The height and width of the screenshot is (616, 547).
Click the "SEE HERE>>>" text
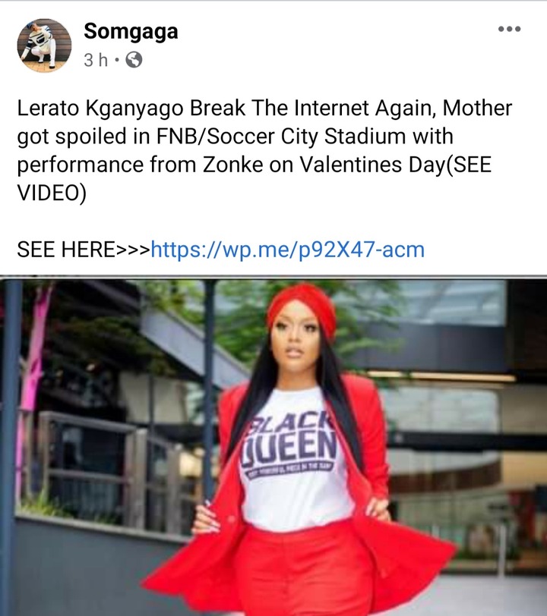pyautogui.click(x=84, y=250)
